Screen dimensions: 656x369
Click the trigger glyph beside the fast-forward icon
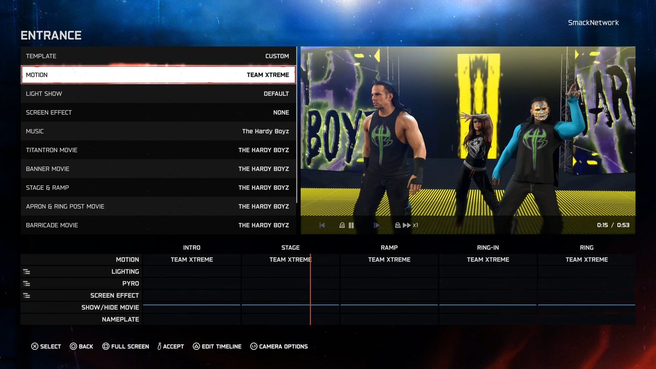tap(397, 225)
